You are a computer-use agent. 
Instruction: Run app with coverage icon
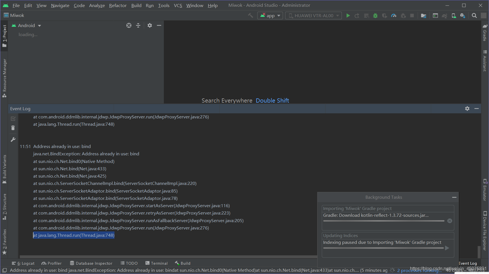click(x=384, y=16)
